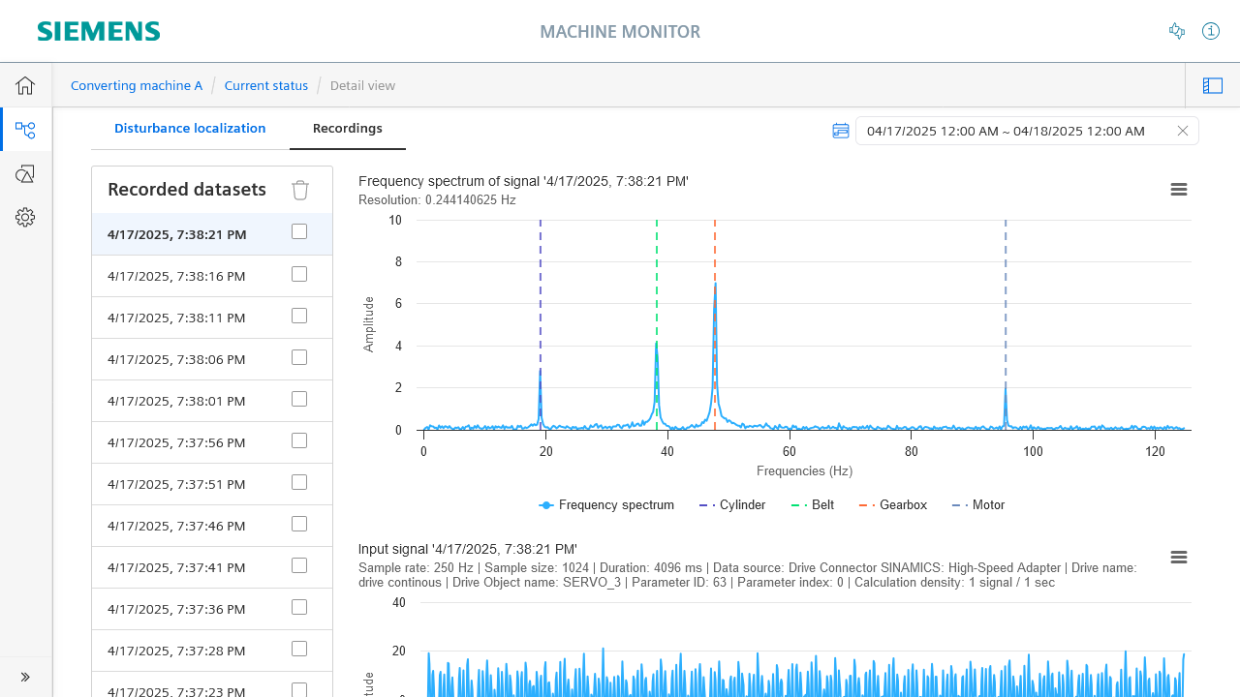Open frequency spectrum chart menu
Viewport: 1240px width, 697px height.
pyautogui.click(x=1179, y=190)
